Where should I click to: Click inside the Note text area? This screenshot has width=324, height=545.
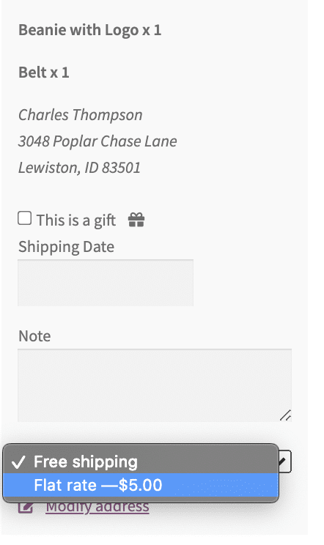coord(155,385)
